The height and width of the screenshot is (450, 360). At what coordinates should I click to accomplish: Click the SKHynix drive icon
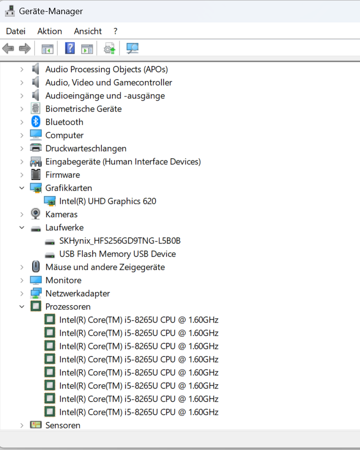click(50, 242)
